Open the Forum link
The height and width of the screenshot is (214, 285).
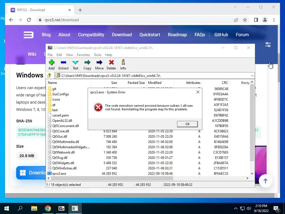242,35
